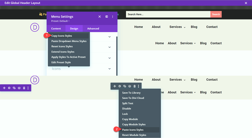This screenshot has width=252, height=138.
Task: Expand the first design section chevron
Action: pos(110,37)
